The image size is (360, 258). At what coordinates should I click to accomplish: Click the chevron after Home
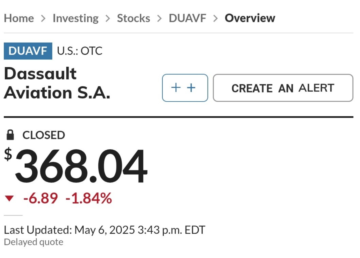tap(43, 18)
